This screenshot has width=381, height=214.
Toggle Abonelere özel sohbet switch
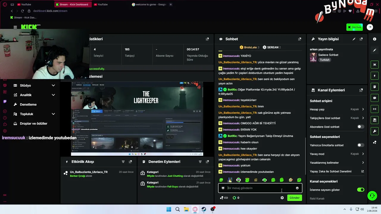pos(360,127)
